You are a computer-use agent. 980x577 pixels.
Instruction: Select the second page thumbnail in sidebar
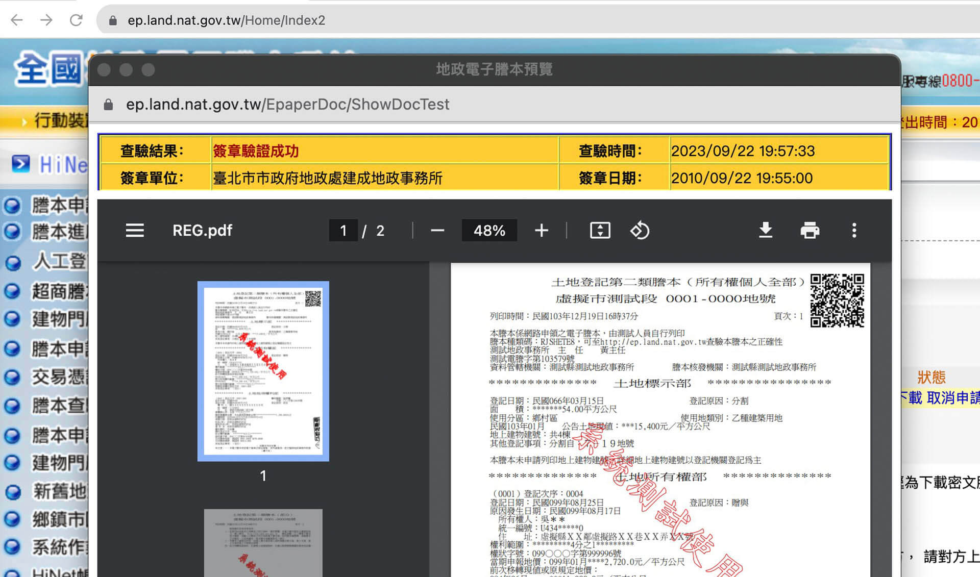point(263,543)
